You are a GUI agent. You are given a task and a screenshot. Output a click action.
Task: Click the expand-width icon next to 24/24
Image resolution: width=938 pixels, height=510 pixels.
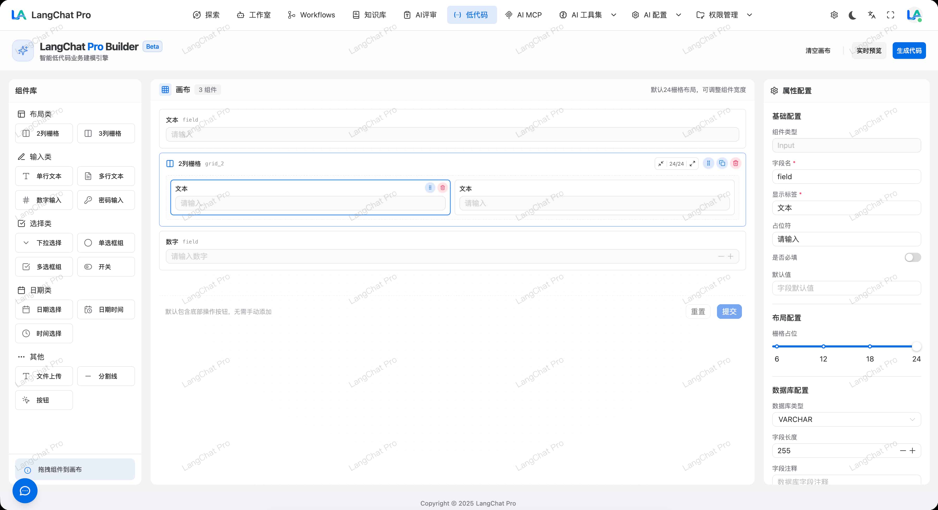(x=692, y=164)
